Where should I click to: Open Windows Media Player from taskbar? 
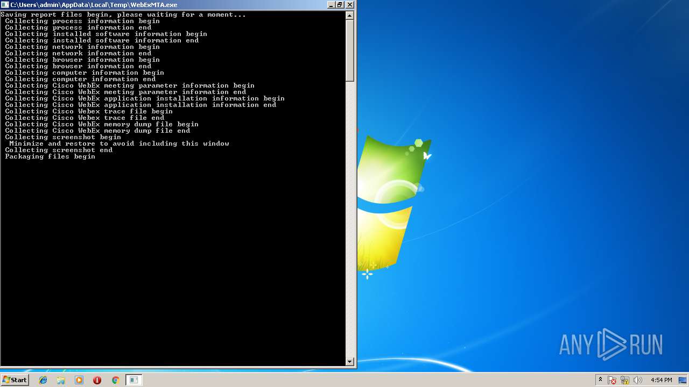[79, 380]
